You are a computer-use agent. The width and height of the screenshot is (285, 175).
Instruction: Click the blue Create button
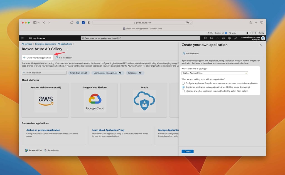tap(187, 151)
